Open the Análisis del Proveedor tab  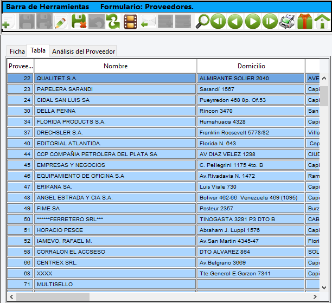coord(84,51)
